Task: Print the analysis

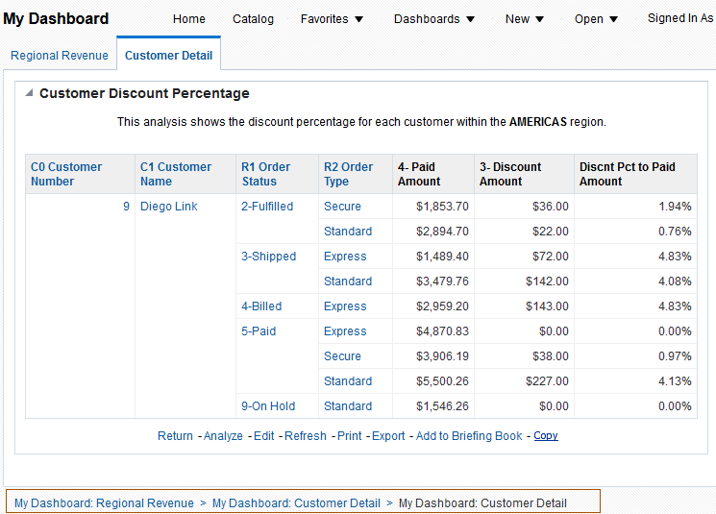Action: click(350, 436)
